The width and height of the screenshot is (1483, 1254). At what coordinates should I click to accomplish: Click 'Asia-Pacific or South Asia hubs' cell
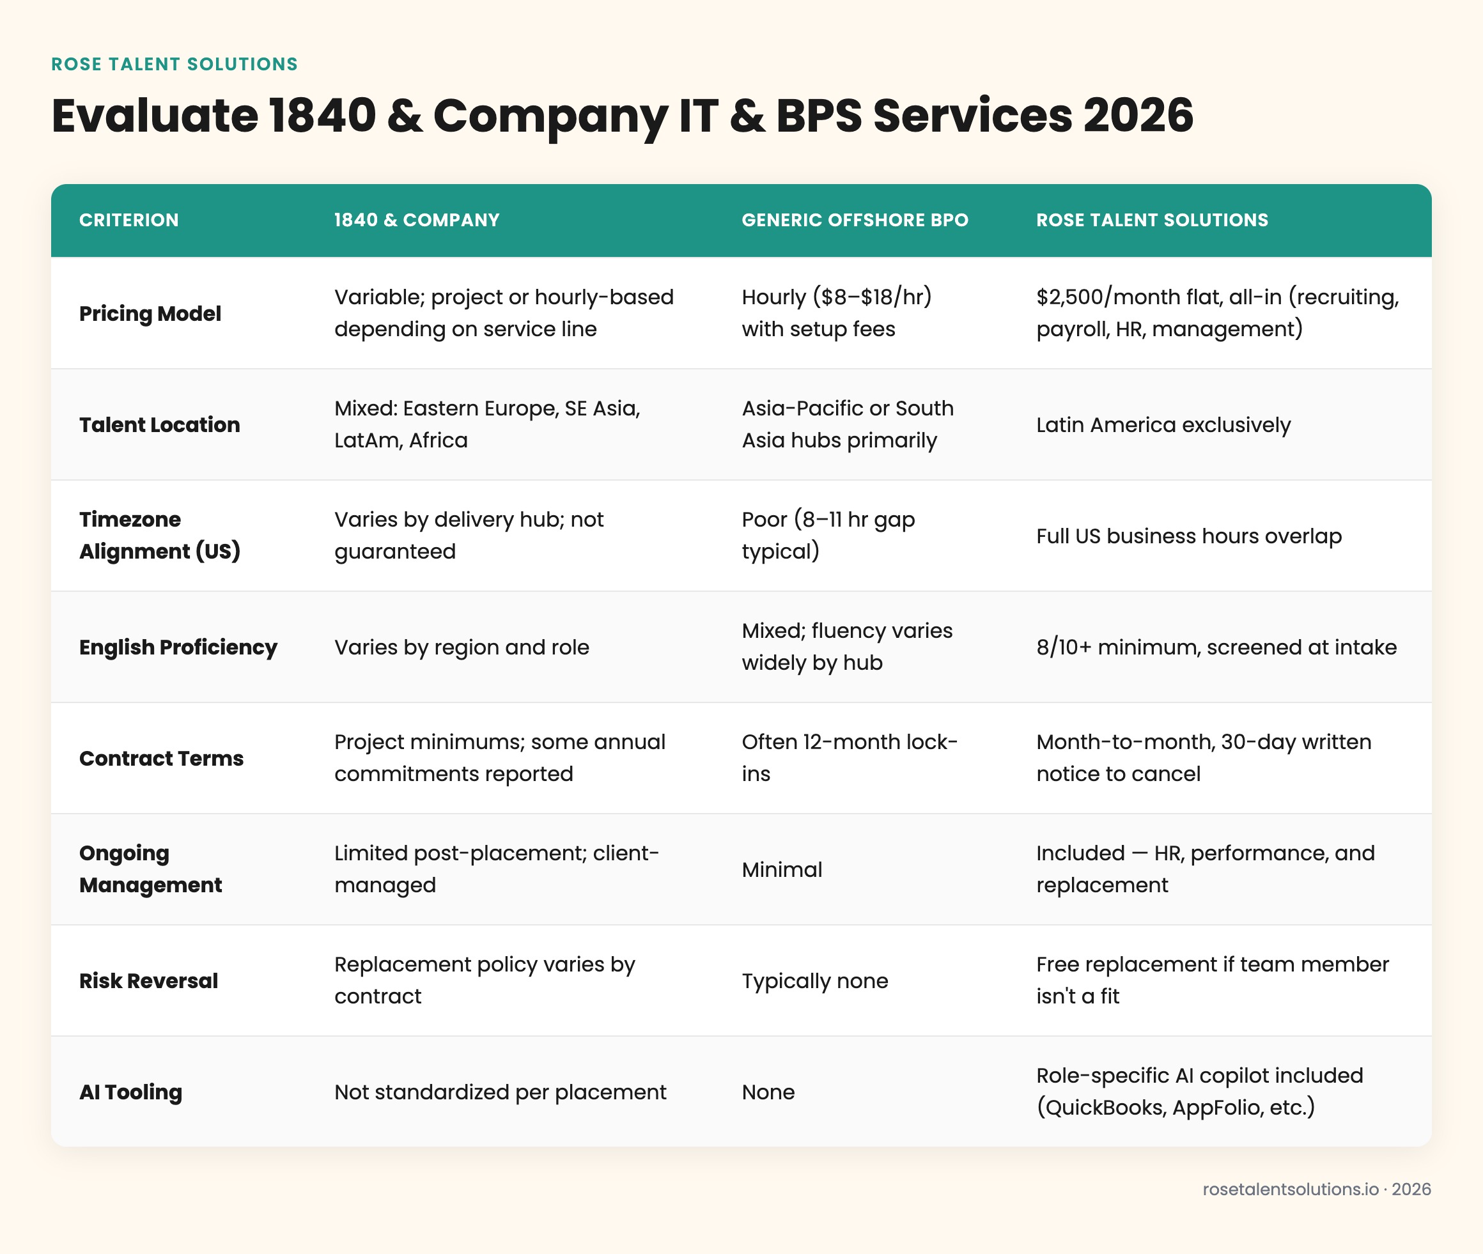pyautogui.click(x=848, y=424)
